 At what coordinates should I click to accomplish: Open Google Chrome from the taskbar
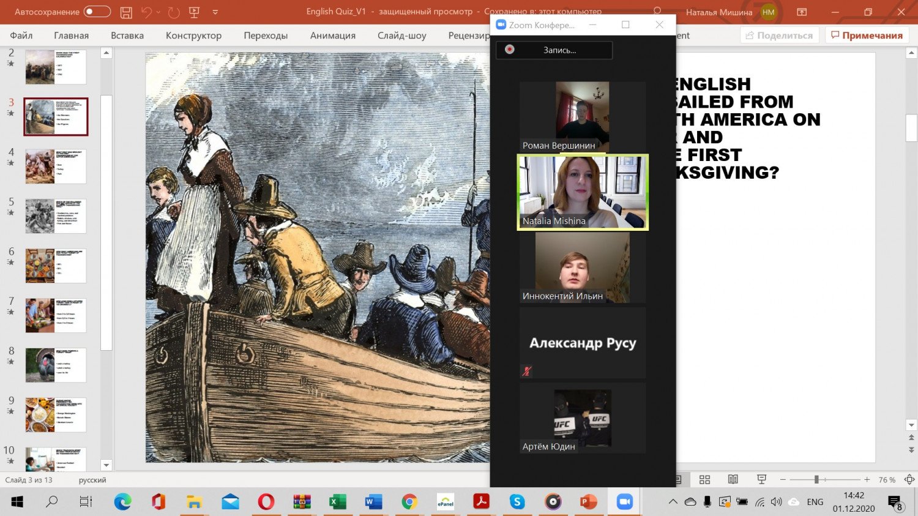[409, 502]
